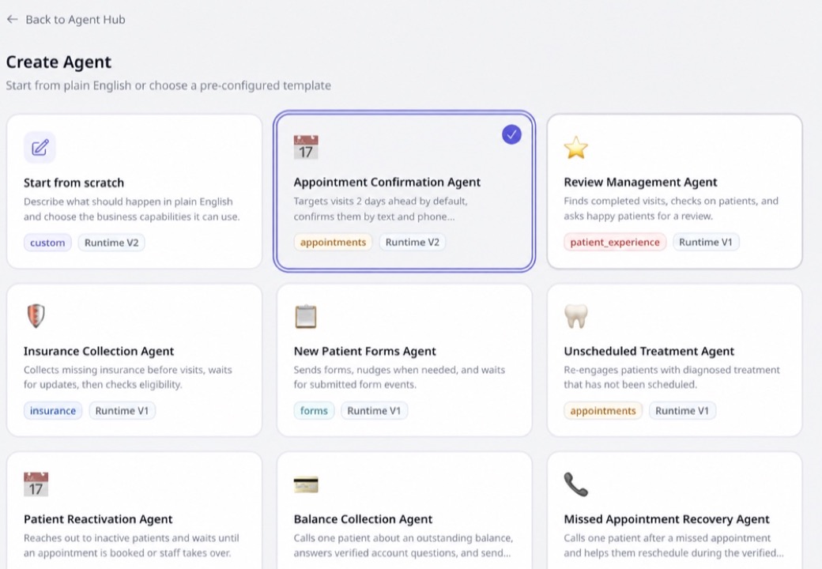Click tooth icon on Unscheduled Treatment Agent

(x=576, y=316)
